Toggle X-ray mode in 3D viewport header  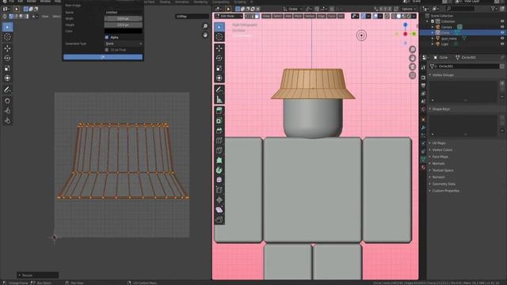[387, 16]
